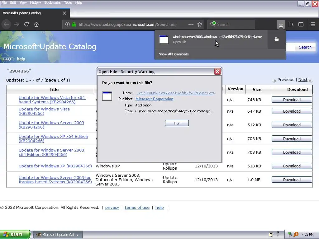Open the Windows start button

tap(15, 234)
